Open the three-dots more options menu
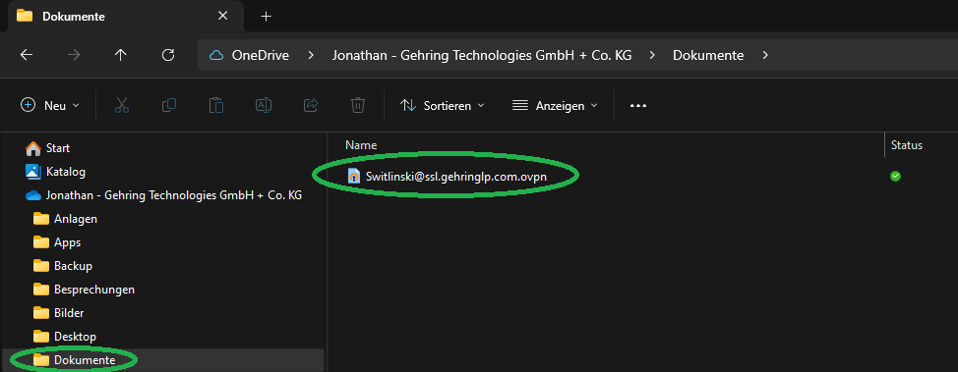Viewport: 958px width, 372px height. pyautogui.click(x=638, y=105)
